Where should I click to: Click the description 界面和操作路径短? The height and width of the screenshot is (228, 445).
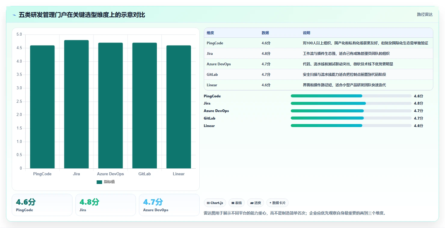[344, 85]
